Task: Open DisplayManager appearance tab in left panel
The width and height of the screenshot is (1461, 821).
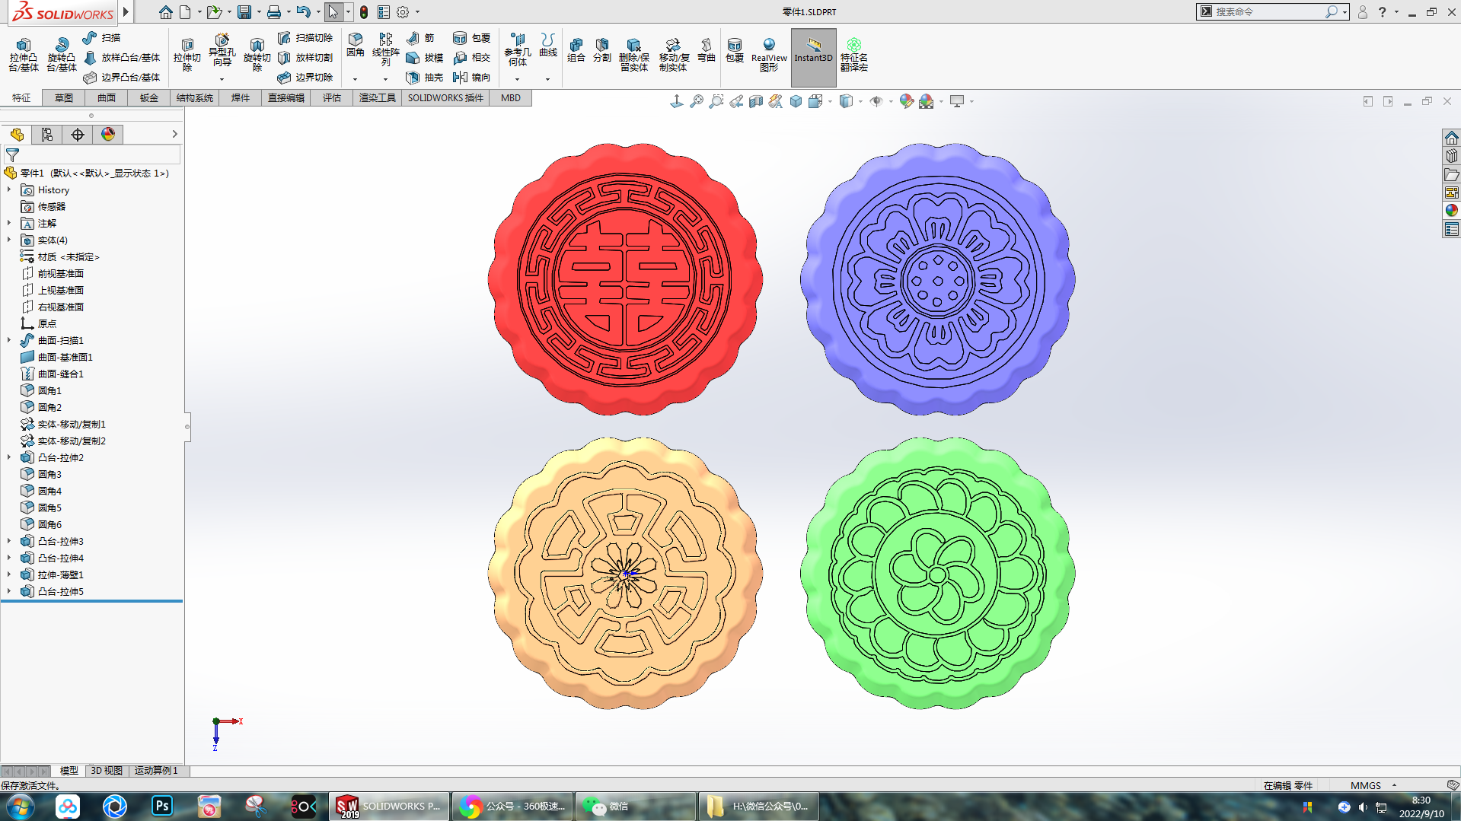Action: (x=108, y=135)
